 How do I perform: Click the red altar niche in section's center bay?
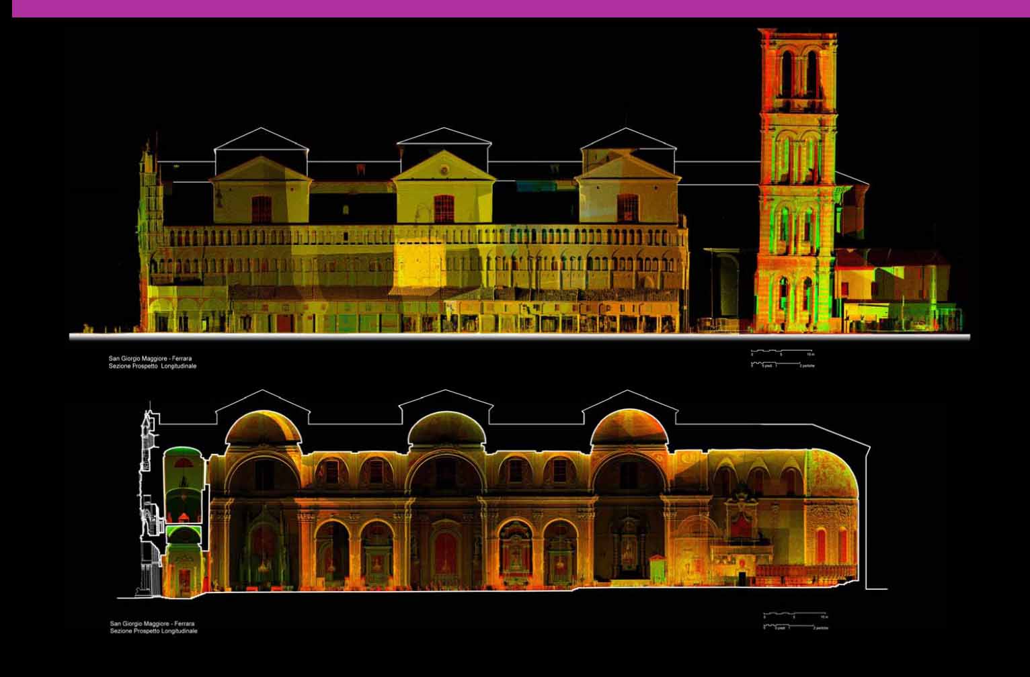click(x=445, y=554)
